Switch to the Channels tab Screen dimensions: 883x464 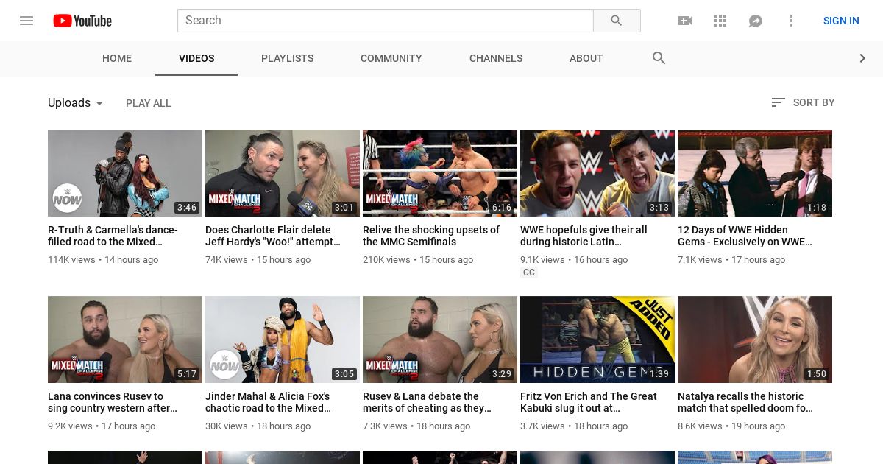pos(496,58)
